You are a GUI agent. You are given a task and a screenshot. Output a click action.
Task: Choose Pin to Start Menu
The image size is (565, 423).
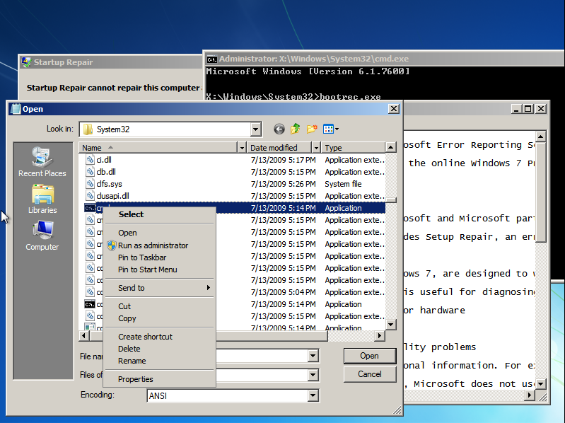coord(160,270)
